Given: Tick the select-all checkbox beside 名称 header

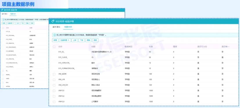Looking at the screenshot, I should tap(54, 47).
